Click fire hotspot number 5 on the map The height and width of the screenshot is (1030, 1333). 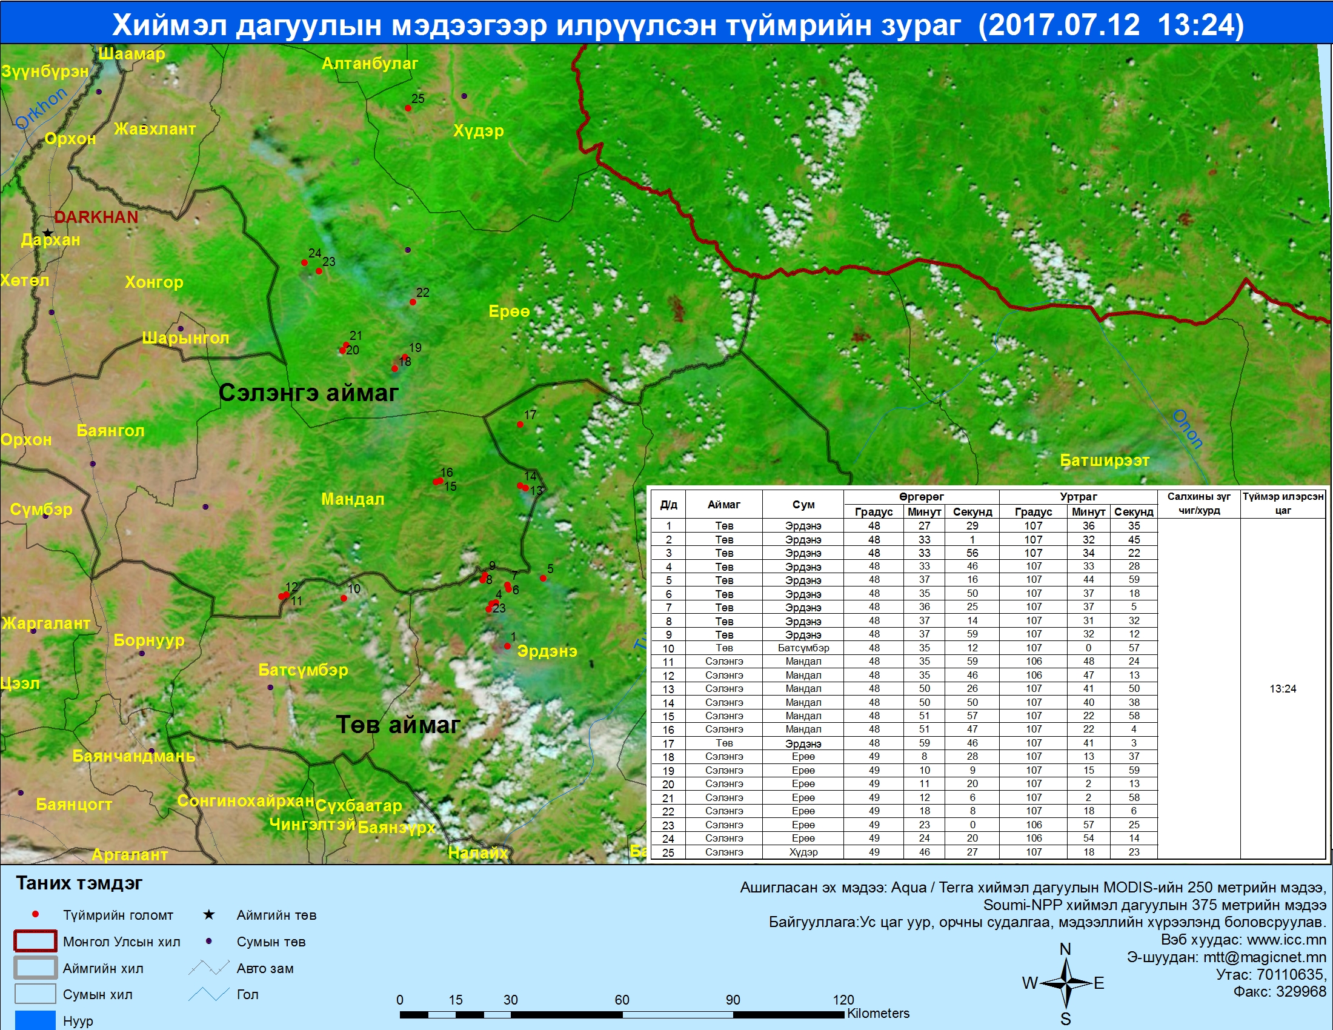(x=544, y=578)
